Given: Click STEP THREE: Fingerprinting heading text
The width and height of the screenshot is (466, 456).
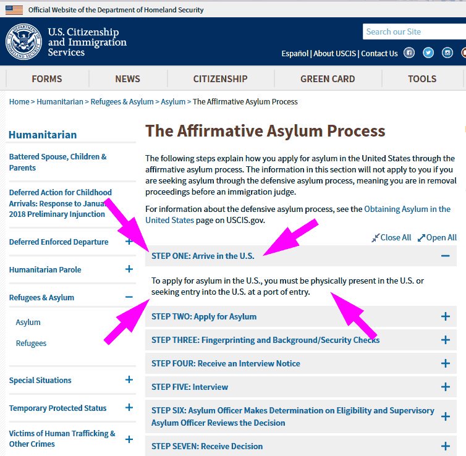Looking at the screenshot, I should (x=265, y=340).
